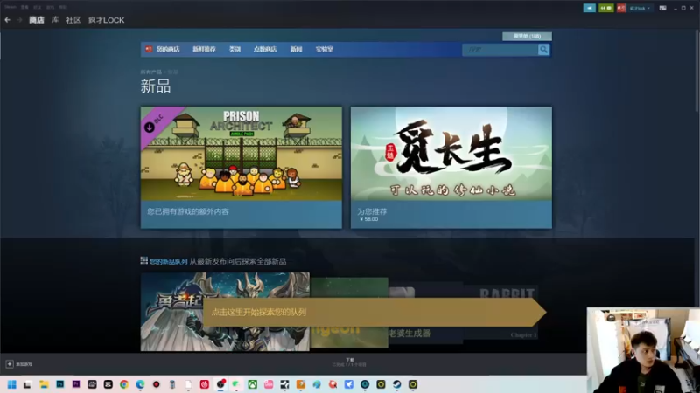Open 新闻 (News) in store bar
This screenshot has width=700, height=393.
click(296, 49)
